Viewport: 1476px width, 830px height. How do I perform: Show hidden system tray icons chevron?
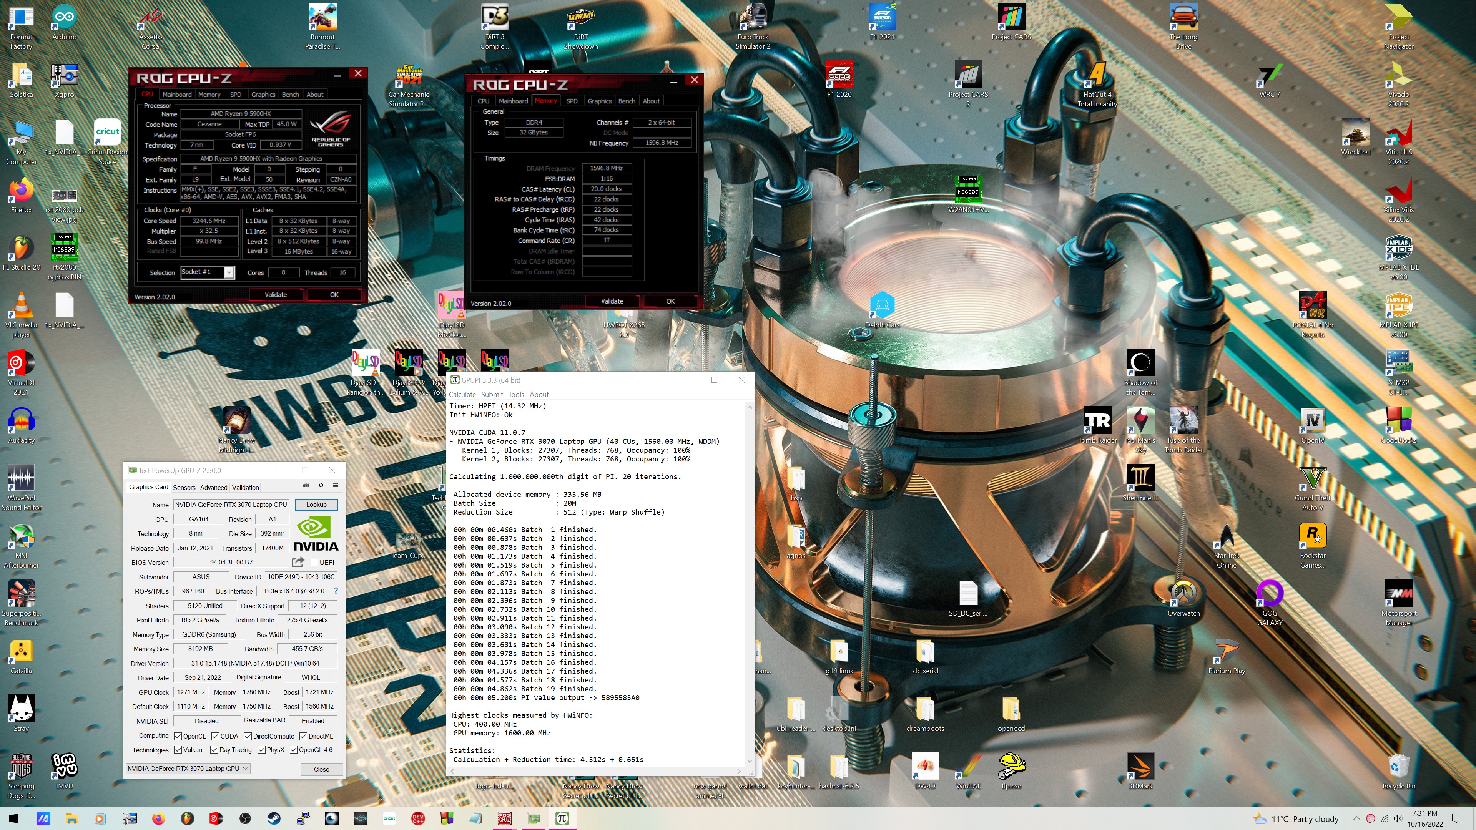(x=1356, y=818)
